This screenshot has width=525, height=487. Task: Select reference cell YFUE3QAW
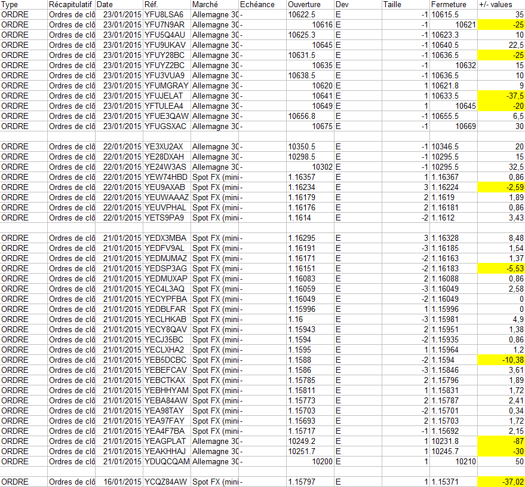pyautogui.click(x=167, y=117)
